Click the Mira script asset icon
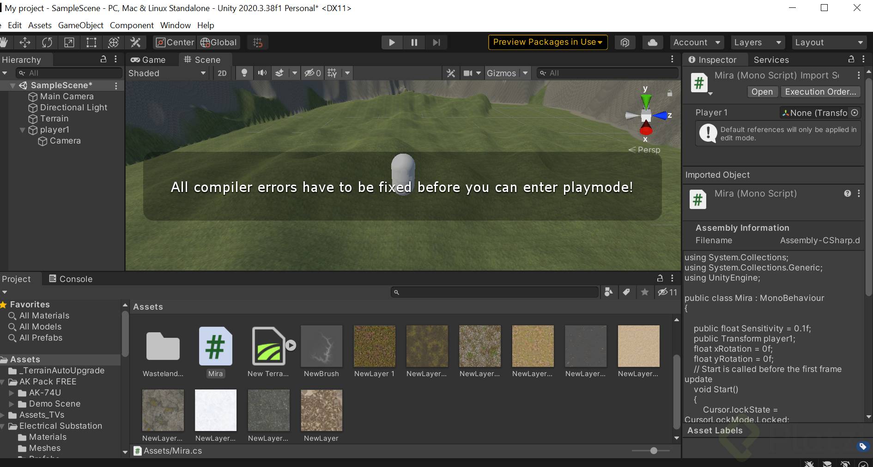Viewport: 873px width, 467px height. point(215,346)
